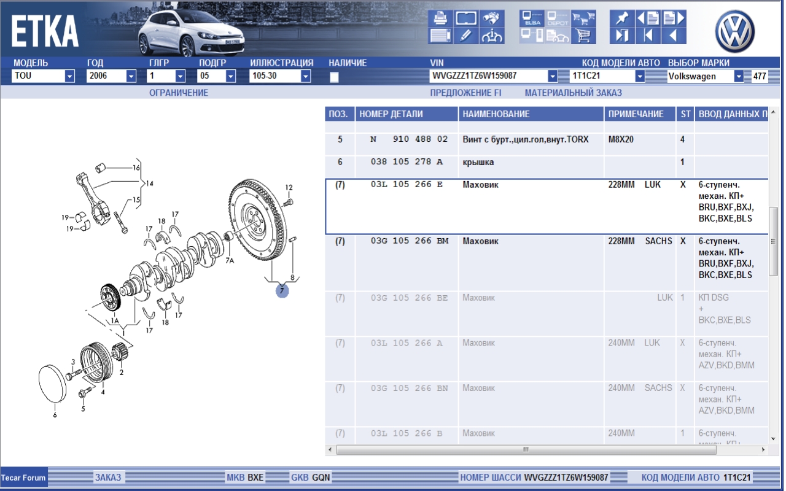Click the ПРИМЕЧАНИЕ column header
This screenshot has width=786, height=491.
click(x=640, y=114)
